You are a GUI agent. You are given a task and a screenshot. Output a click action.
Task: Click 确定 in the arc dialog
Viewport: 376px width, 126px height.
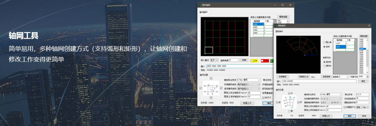click(x=350, y=116)
